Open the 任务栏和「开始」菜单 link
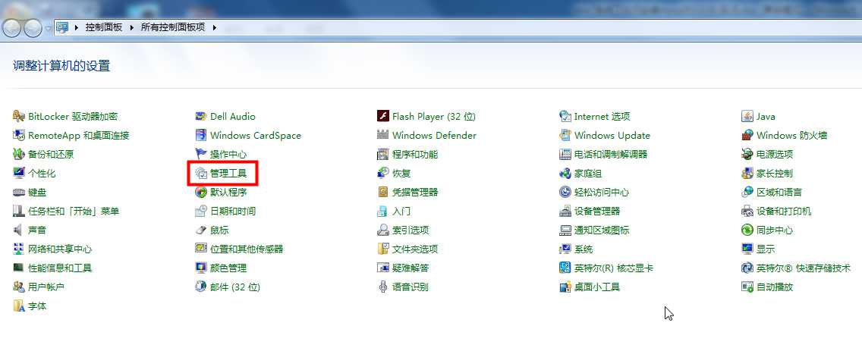 [74, 211]
